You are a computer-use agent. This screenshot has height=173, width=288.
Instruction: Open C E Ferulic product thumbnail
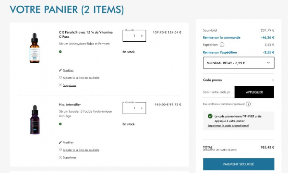pyautogui.click(x=35, y=48)
